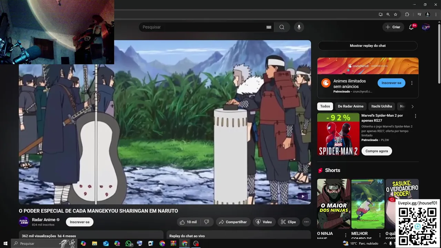Open Crunchyroll ad options menu
This screenshot has width=441, height=248.
[x=412, y=83]
